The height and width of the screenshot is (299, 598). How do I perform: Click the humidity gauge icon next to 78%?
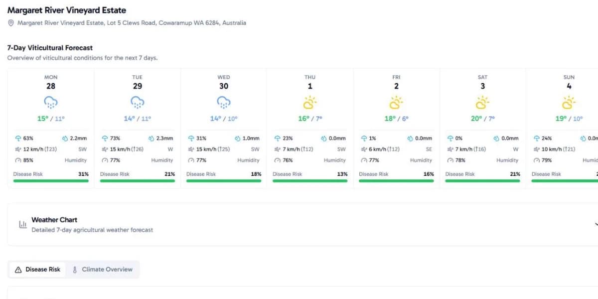click(450, 160)
